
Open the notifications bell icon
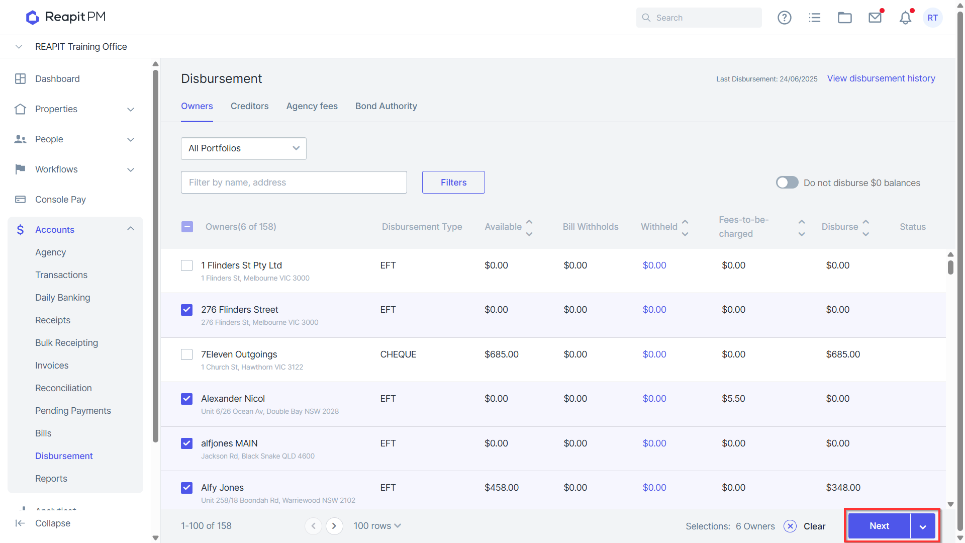(x=905, y=18)
